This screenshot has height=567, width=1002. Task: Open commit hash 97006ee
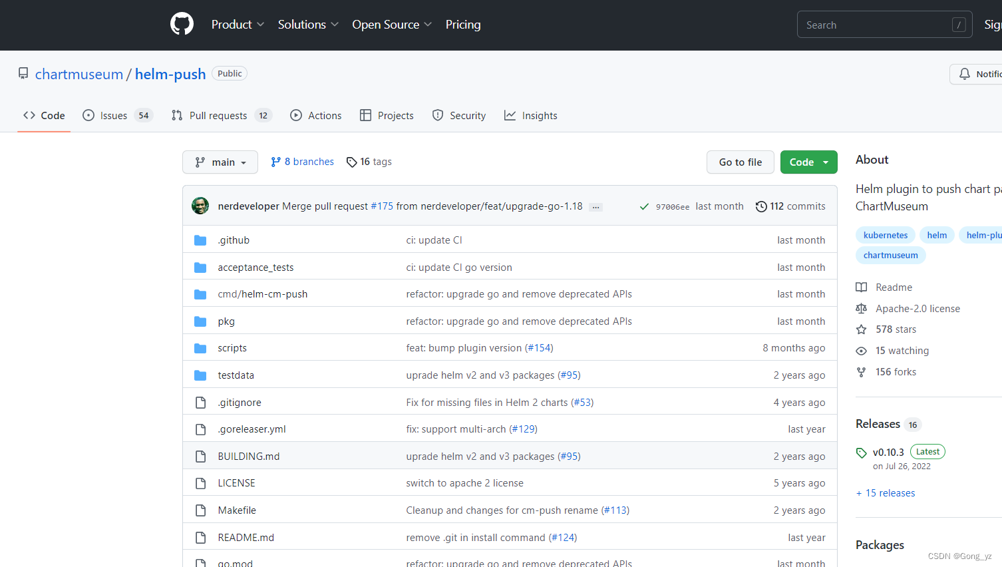pos(673,207)
